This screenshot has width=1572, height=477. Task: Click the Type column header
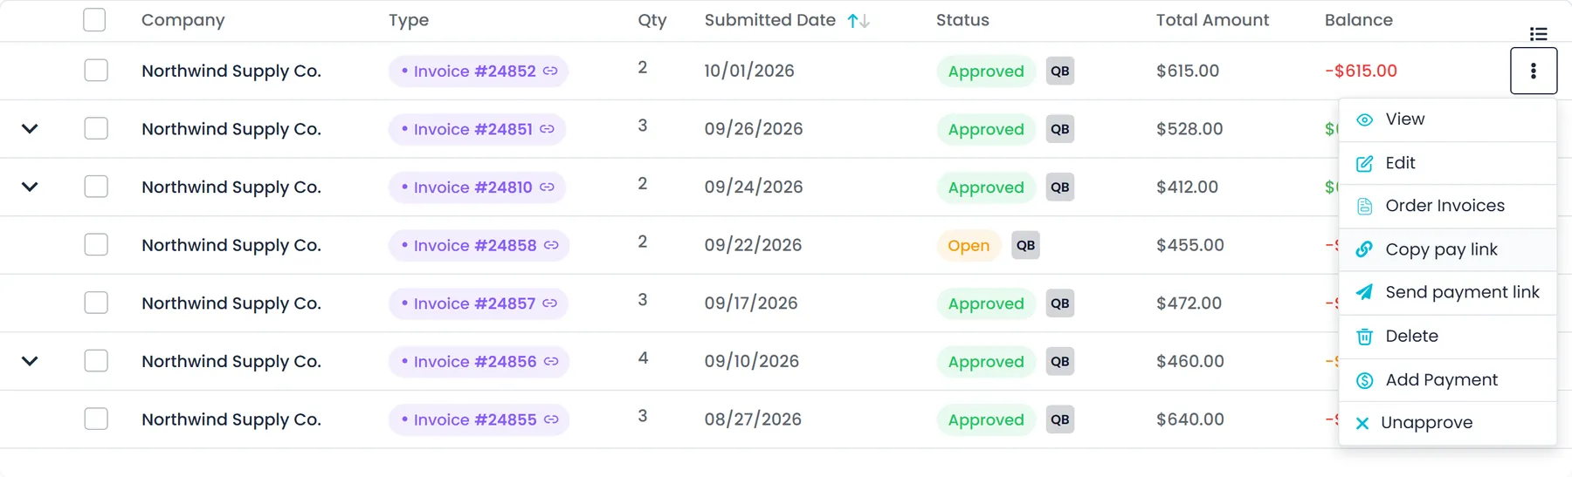click(x=409, y=20)
